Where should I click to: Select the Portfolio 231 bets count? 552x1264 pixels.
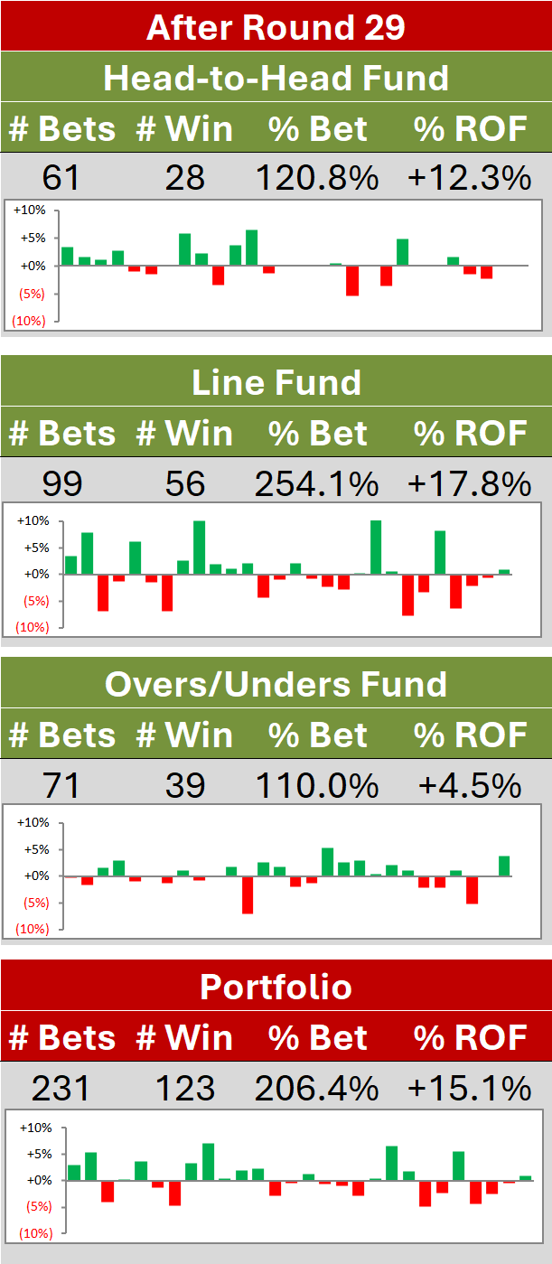[x=61, y=1089]
